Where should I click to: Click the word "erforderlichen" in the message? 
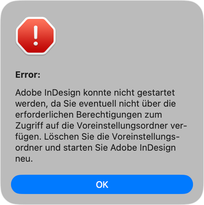(x=44, y=115)
